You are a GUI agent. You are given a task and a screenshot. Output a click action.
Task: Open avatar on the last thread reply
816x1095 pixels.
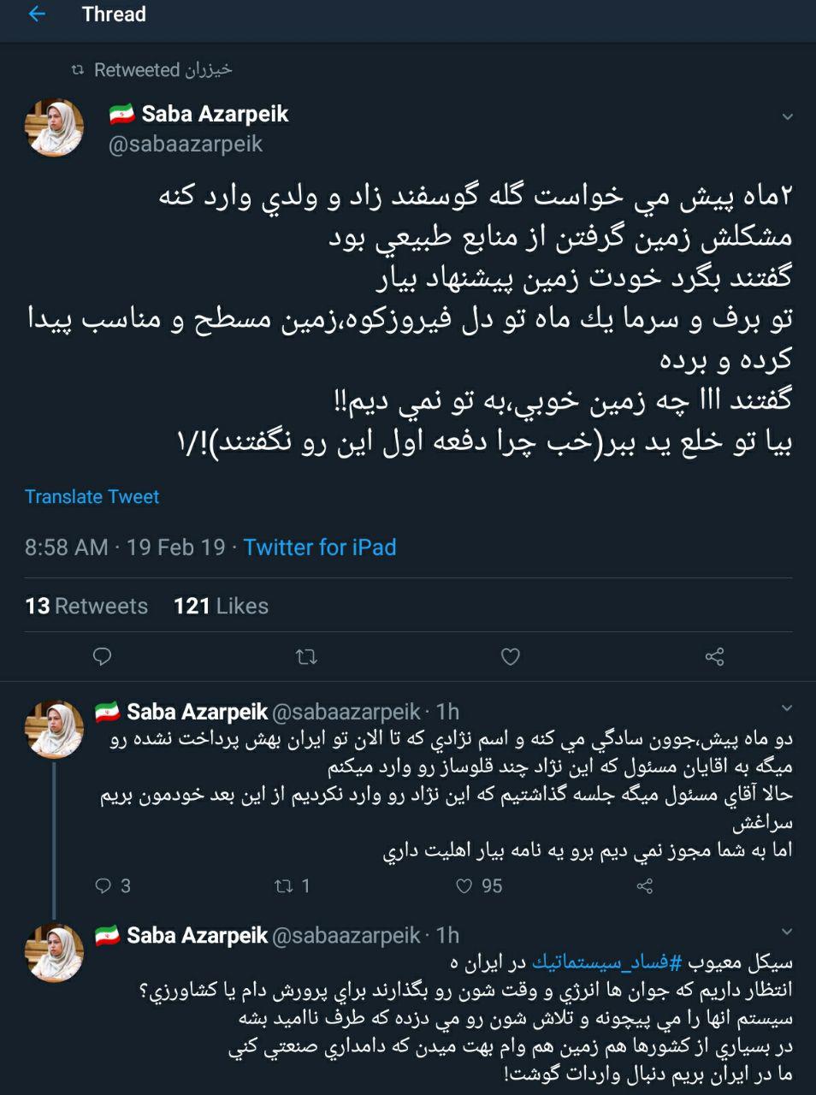click(55, 952)
